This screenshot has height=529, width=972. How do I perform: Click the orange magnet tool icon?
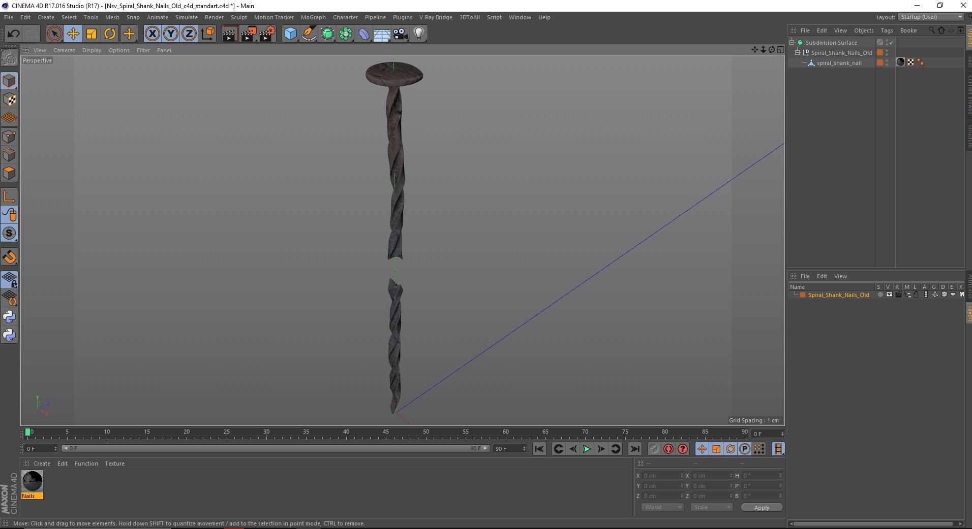pos(9,256)
